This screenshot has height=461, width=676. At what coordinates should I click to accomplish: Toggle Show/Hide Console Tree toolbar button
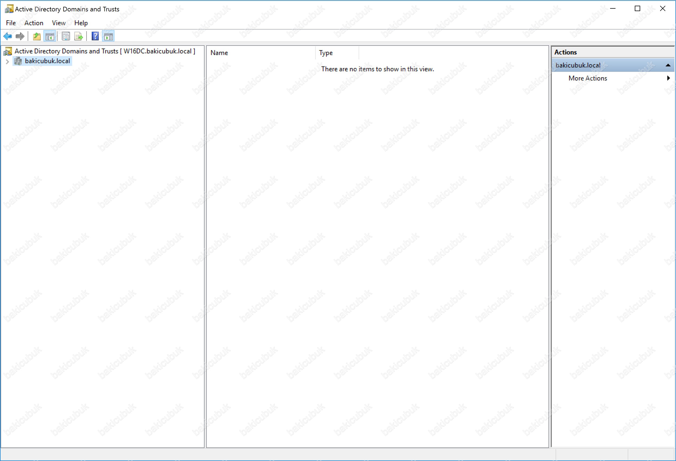[50, 36]
